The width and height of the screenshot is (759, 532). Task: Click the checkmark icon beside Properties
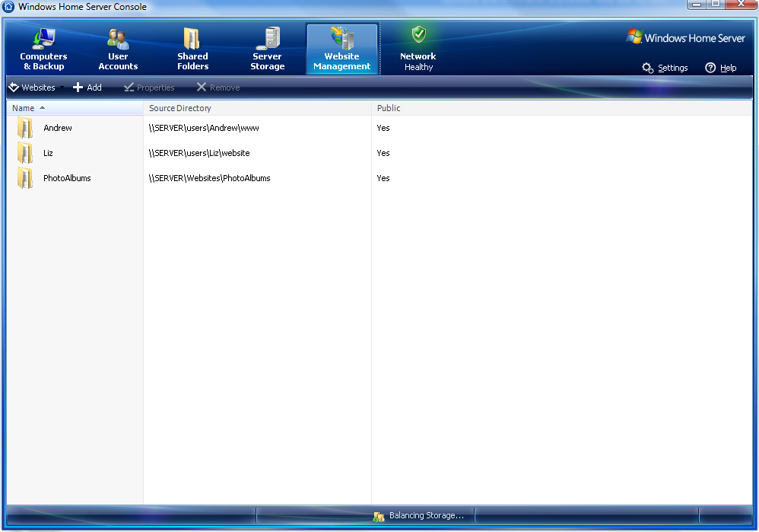[129, 88]
